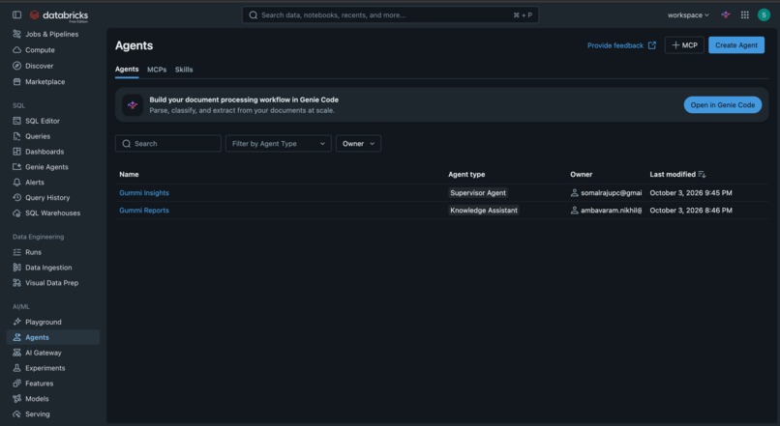Open Data Ingestion
The width and height of the screenshot is (780, 426).
point(48,268)
